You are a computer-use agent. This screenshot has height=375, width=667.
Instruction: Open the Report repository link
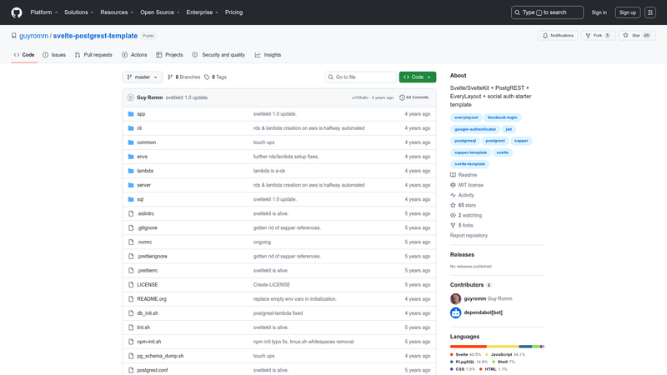pos(469,236)
